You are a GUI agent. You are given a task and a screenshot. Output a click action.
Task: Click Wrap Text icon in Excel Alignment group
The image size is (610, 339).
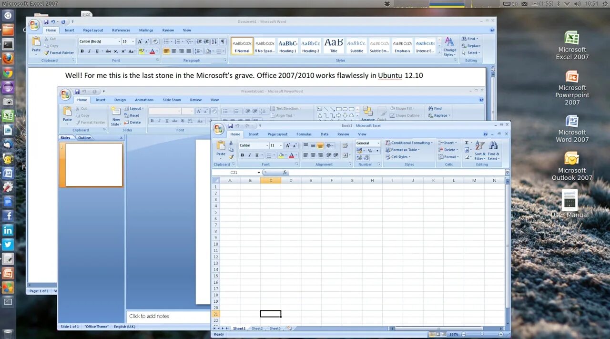pyautogui.click(x=346, y=145)
